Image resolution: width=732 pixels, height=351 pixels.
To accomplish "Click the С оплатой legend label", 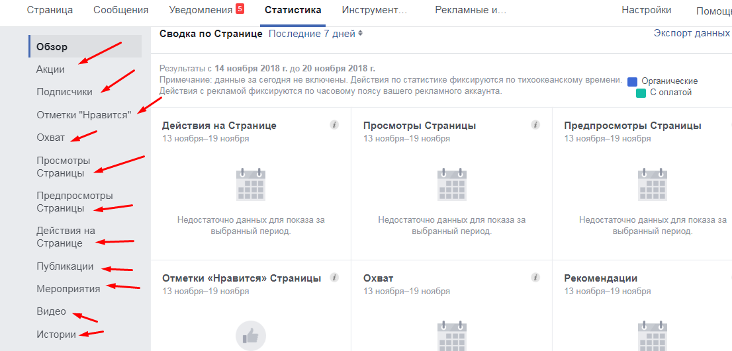I will pos(671,93).
